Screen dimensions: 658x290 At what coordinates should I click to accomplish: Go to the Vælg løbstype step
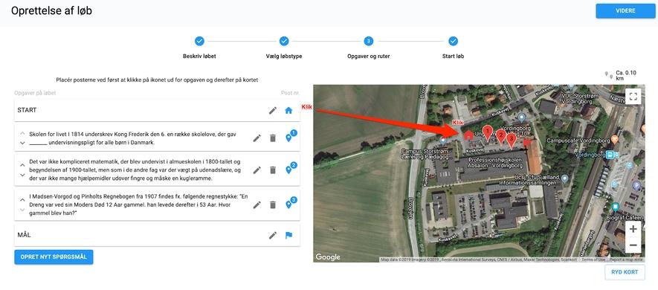click(x=284, y=41)
